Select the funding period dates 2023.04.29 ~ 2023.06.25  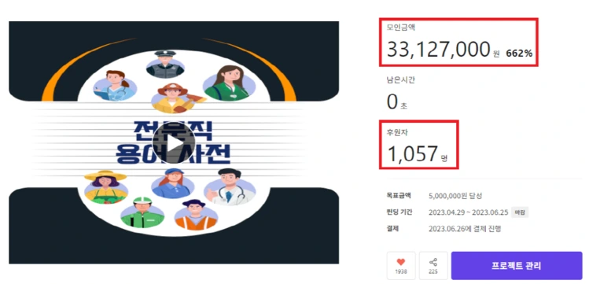pyautogui.click(x=469, y=212)
